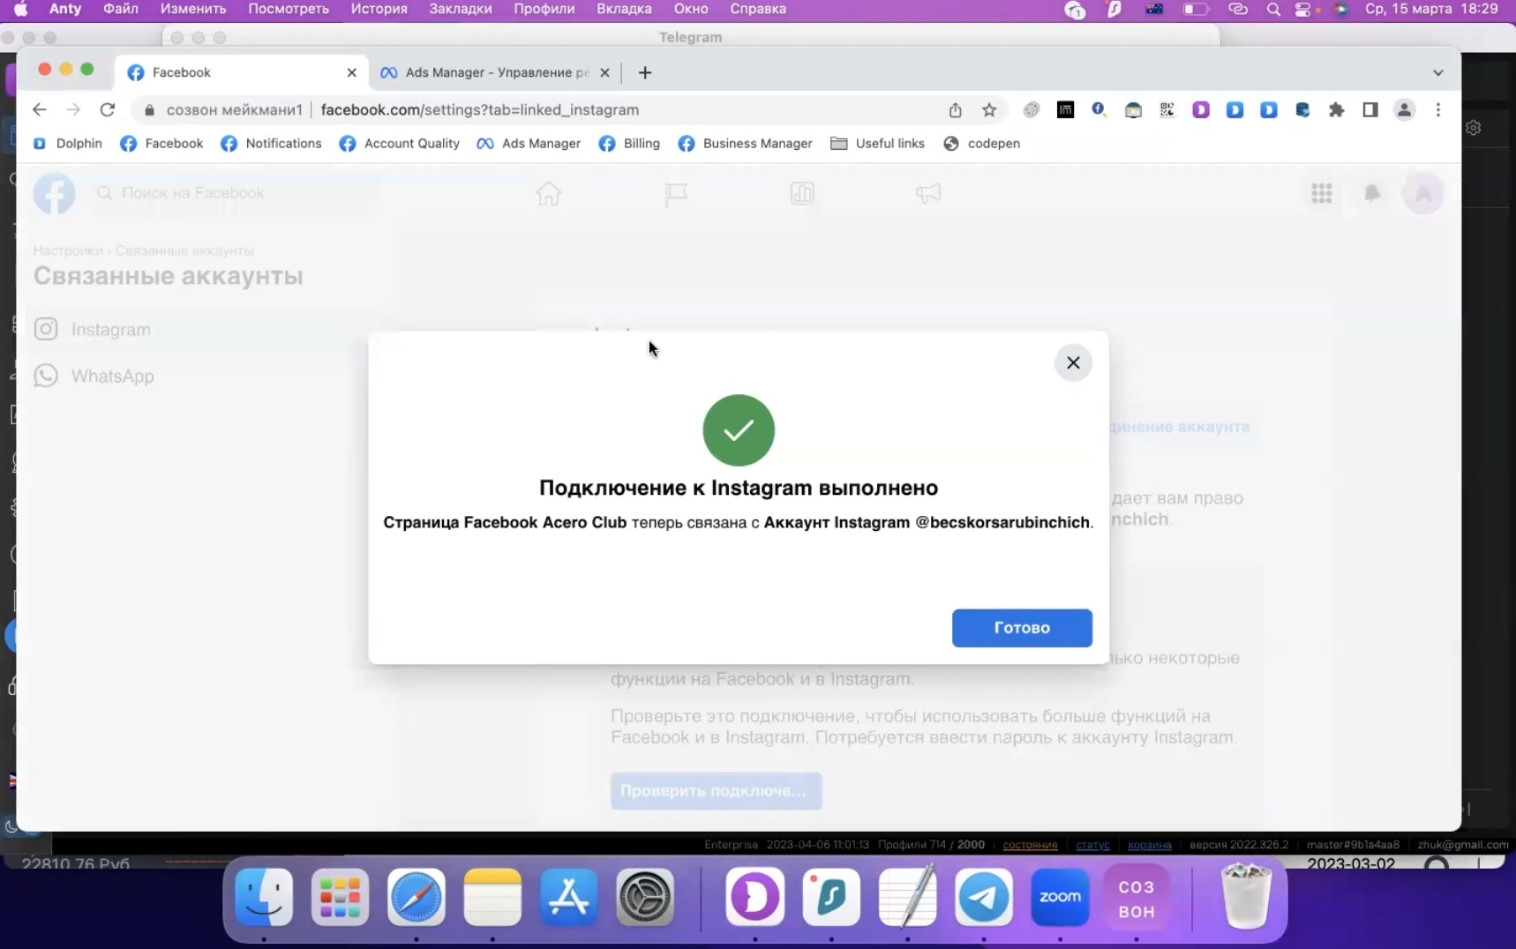
Task: Open the Billing bookmark
Action: [x=629, y=143]
